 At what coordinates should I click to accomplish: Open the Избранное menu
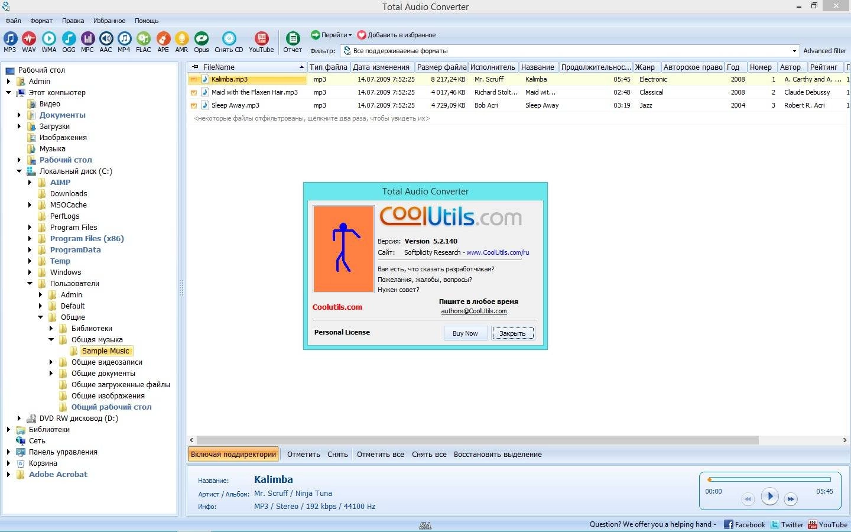pos(109,21)
